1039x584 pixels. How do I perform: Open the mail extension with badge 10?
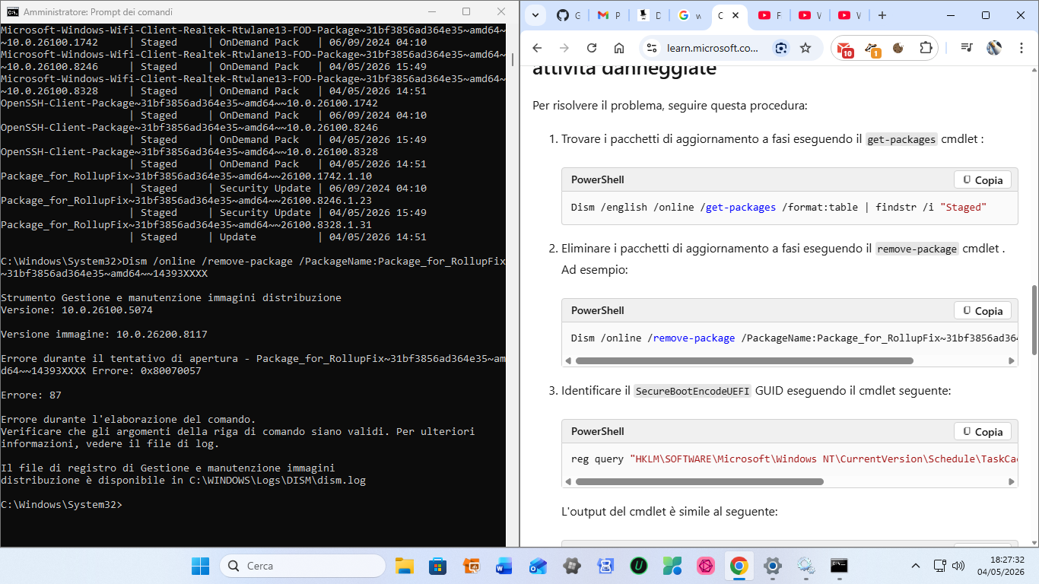[845, 49]
